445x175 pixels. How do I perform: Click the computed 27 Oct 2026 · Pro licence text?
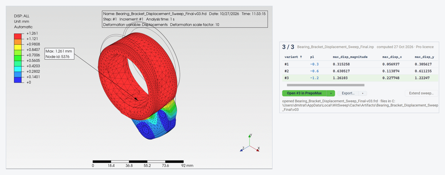[405, 47]
